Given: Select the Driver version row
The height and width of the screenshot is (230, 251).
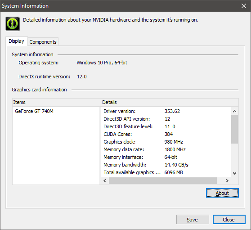Looking at the screenshot, I should (x=166, y=111).
